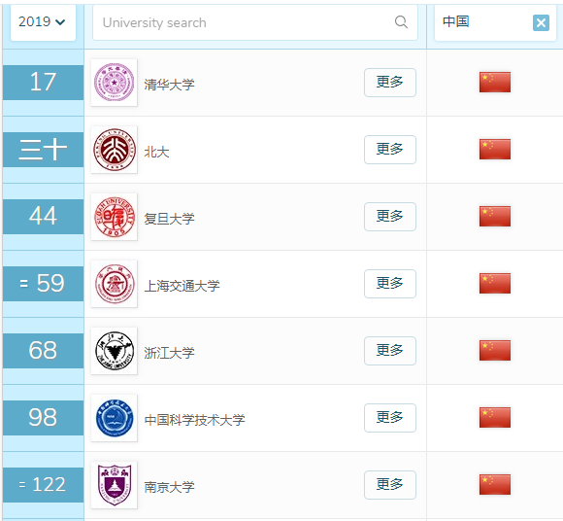This screenshot has height=521, width=563.
Task: Click the 复旦大学 logo
Action: [x=115, y=217]
